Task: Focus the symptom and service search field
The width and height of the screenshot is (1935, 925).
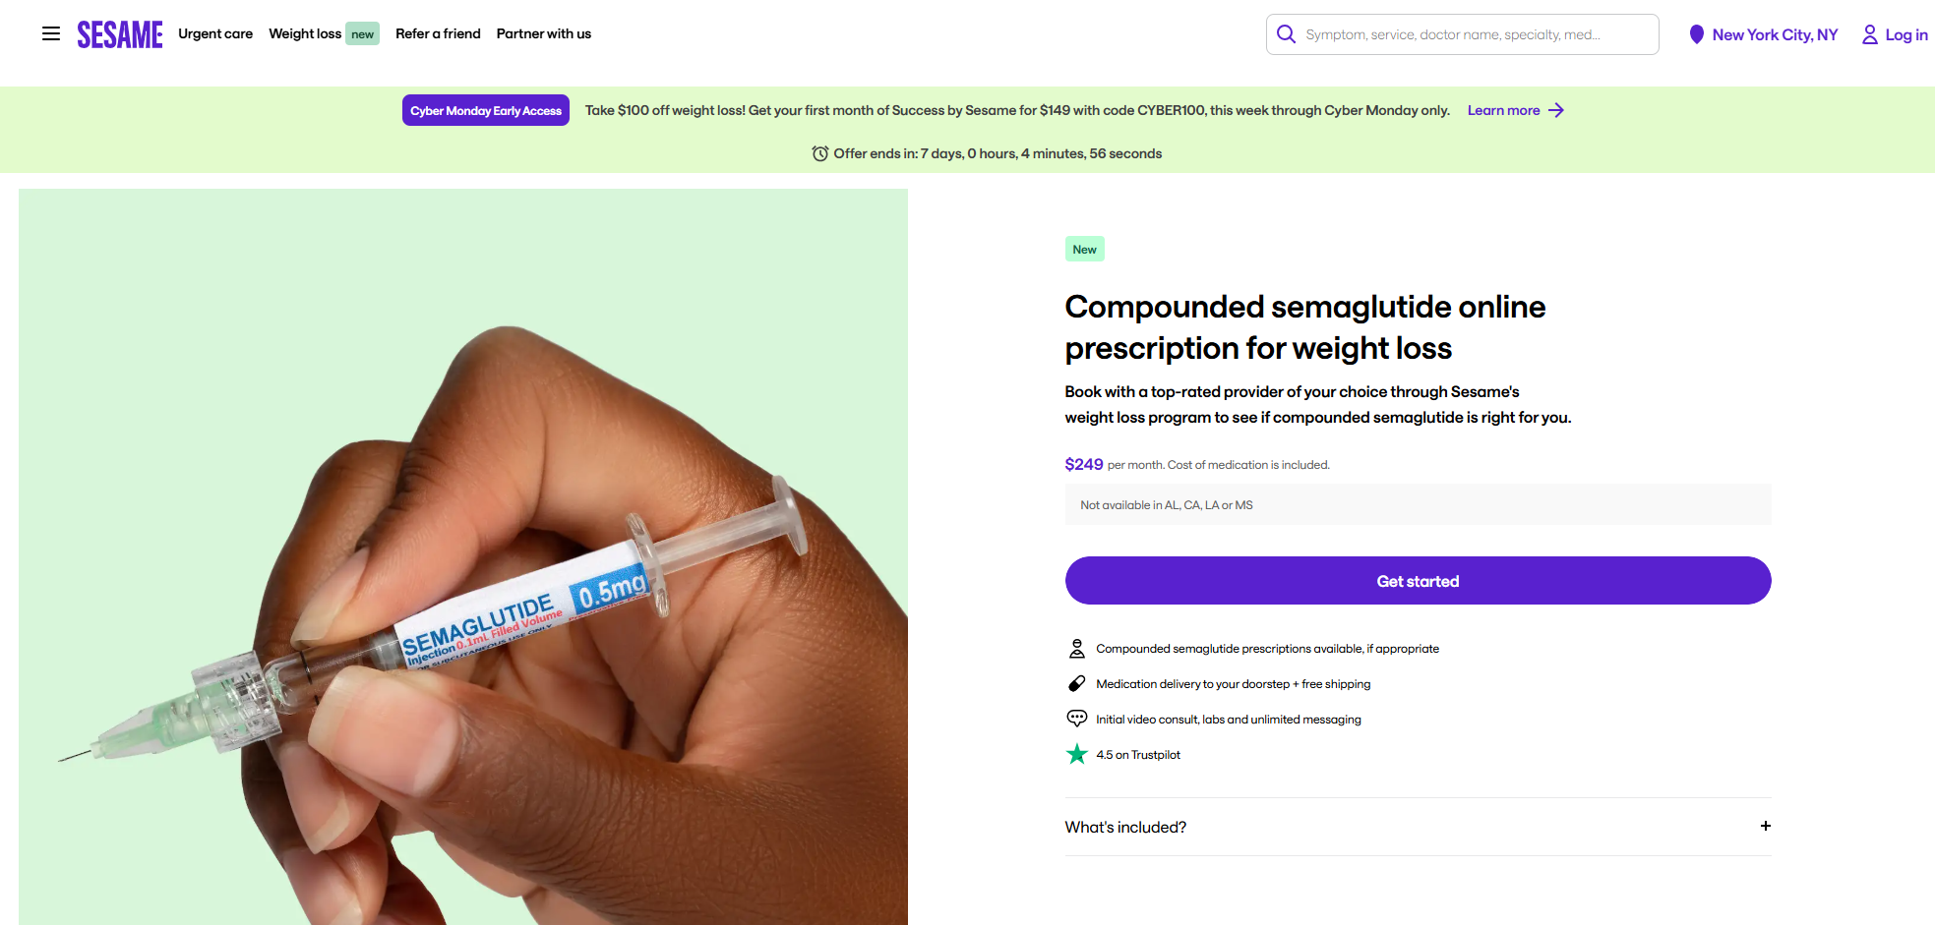Action: pyautogui.click(x=1476, y=34)
